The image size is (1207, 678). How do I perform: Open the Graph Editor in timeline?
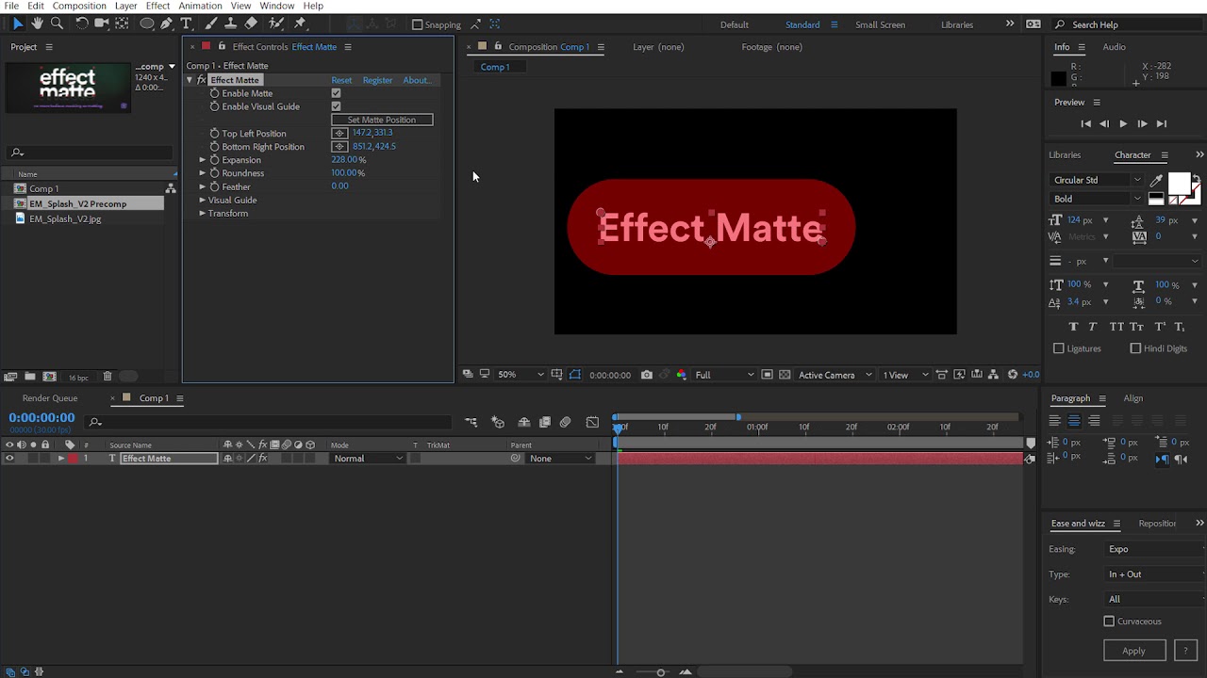click(x=592, y=422)
